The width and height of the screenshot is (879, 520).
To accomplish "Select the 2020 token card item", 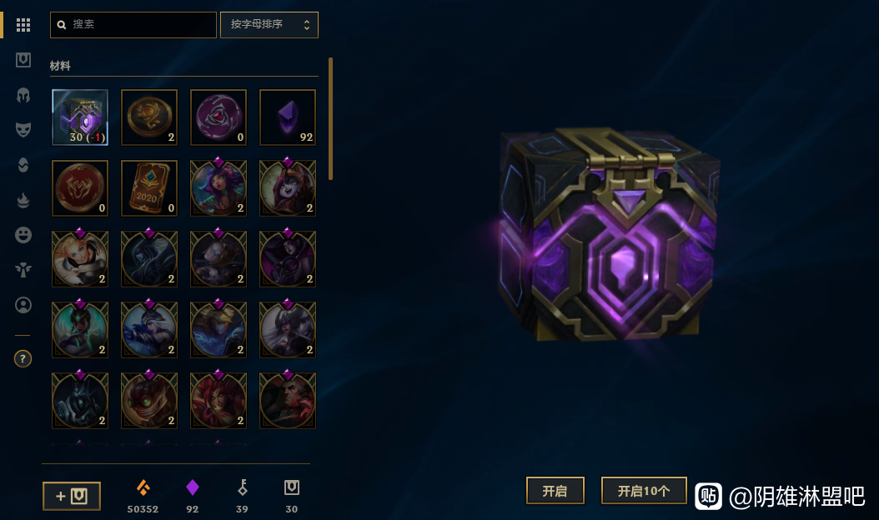I will pyautogui.click(x=149, y=188).
